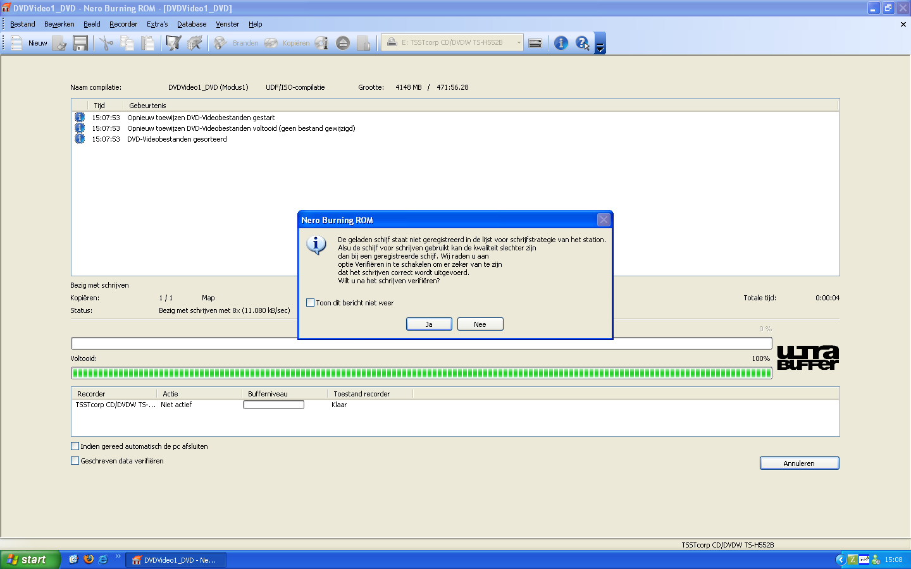Click the Copy documents icon in toolbar

[x=127, y=43]
